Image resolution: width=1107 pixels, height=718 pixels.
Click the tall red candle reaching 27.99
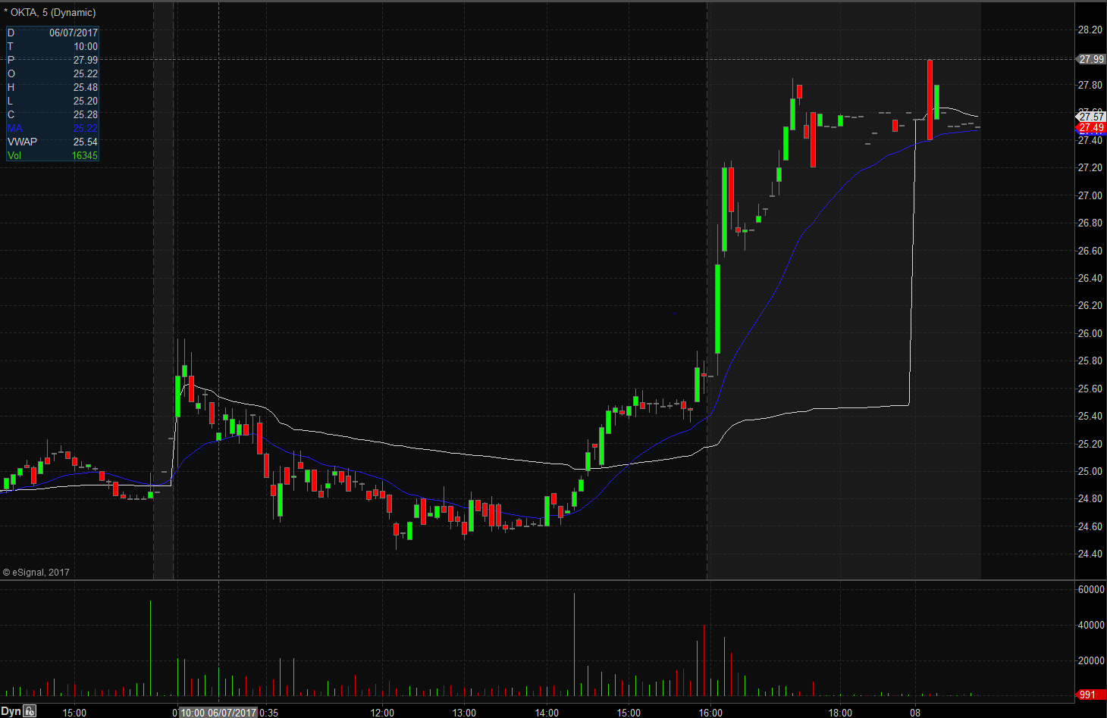tap(930, 99)
